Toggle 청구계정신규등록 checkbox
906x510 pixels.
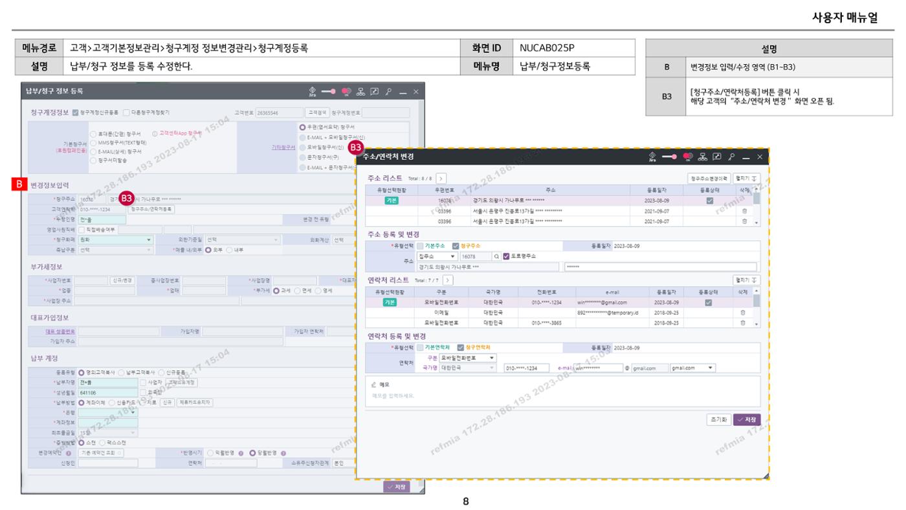(x=76, y=113)
